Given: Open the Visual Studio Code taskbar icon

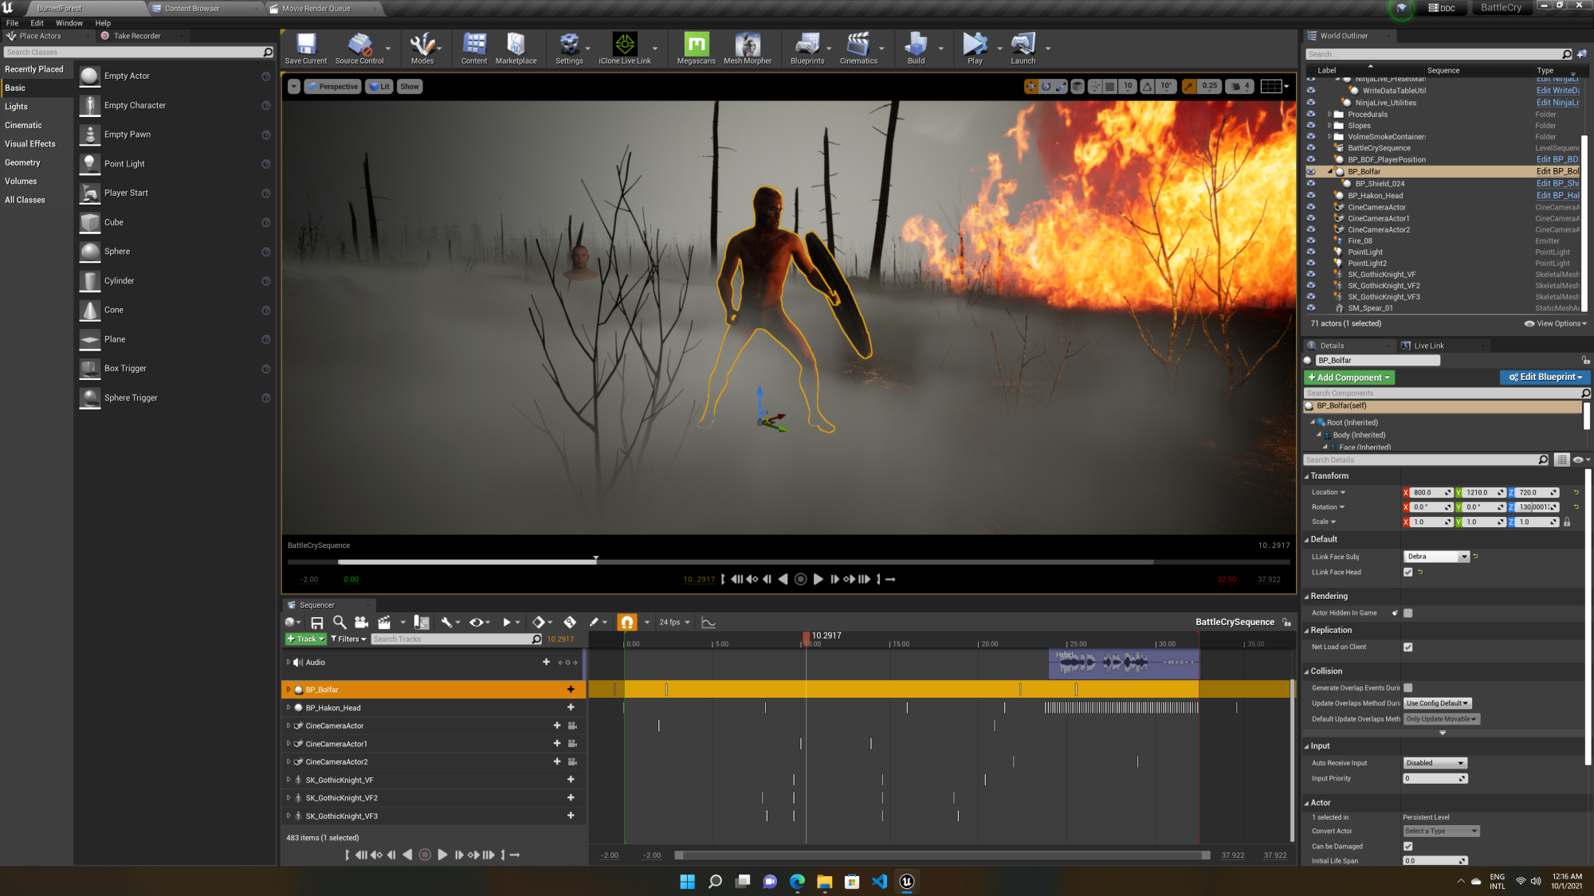Looking at the screenshot, I should [x=880, y=881].
